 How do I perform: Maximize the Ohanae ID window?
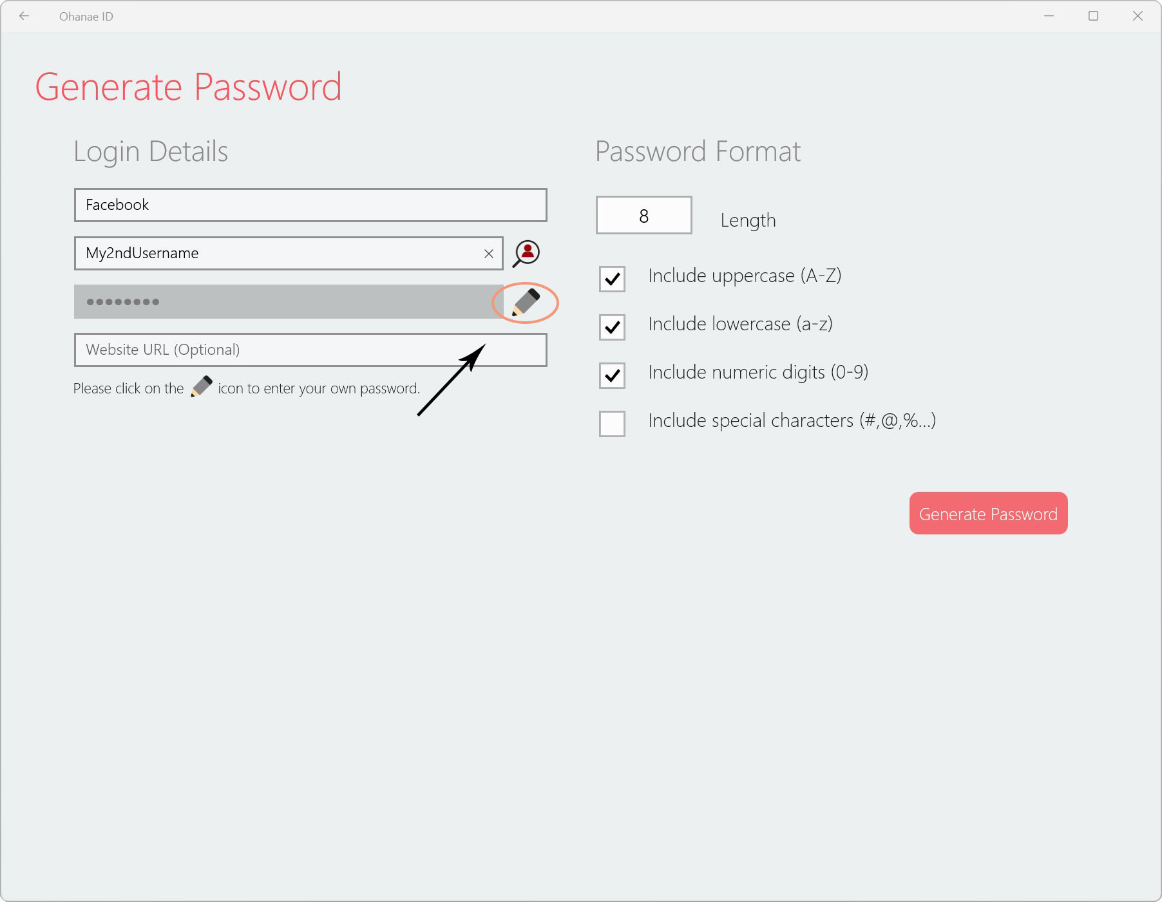(1093, 16)
